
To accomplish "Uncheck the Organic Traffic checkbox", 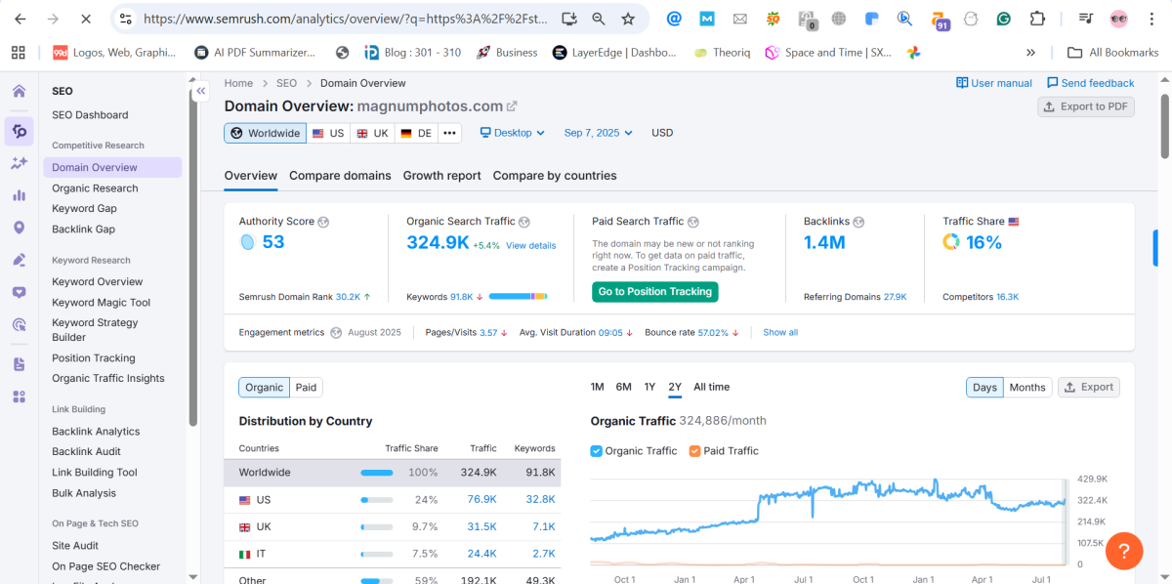I will 597,451.
